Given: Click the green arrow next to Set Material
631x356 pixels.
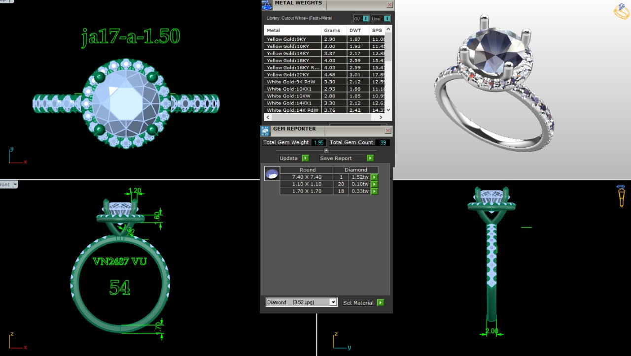Looking at the screenshot, I should [380, 302].
